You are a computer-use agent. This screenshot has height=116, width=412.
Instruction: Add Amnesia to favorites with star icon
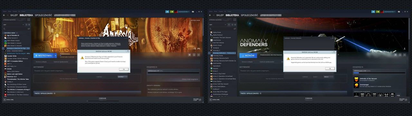199,55
